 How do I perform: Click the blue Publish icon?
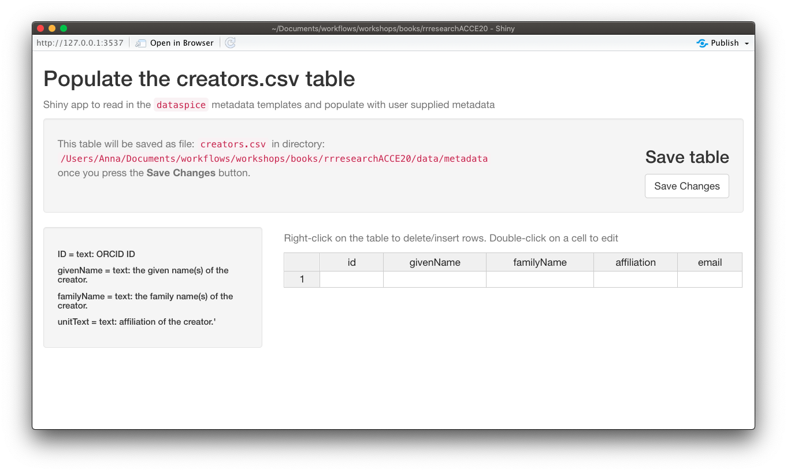click(x=702, y=43)
